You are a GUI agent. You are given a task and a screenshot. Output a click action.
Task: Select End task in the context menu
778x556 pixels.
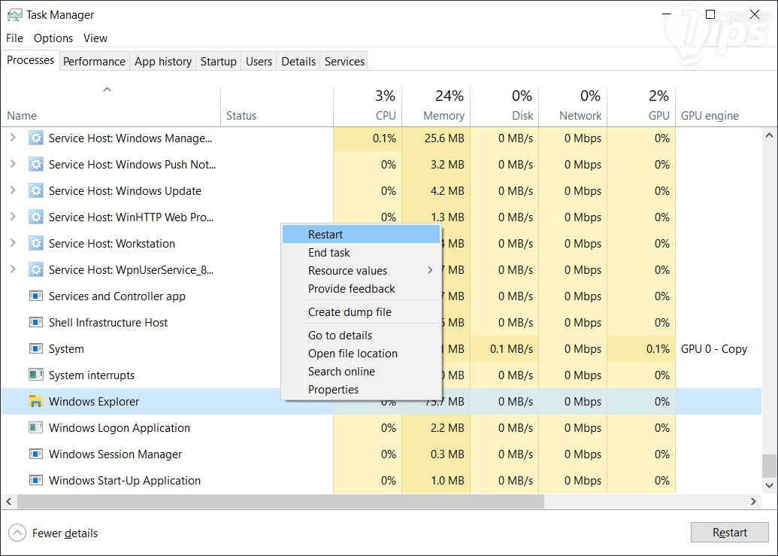(x=329, y=253)
